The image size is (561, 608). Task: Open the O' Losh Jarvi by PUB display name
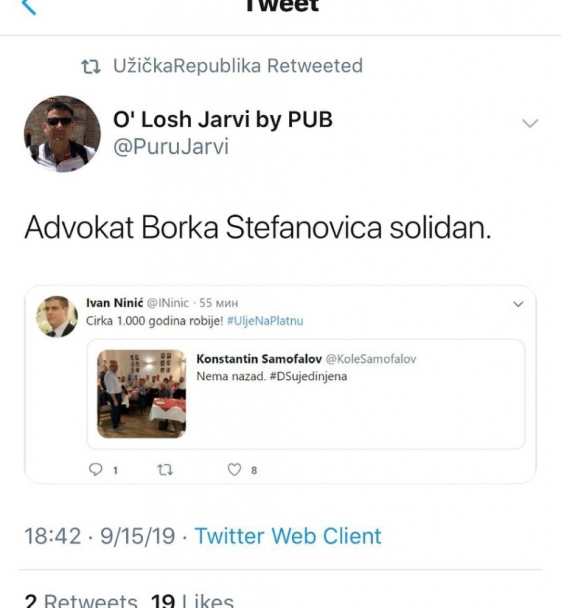[x=222, y=119]
